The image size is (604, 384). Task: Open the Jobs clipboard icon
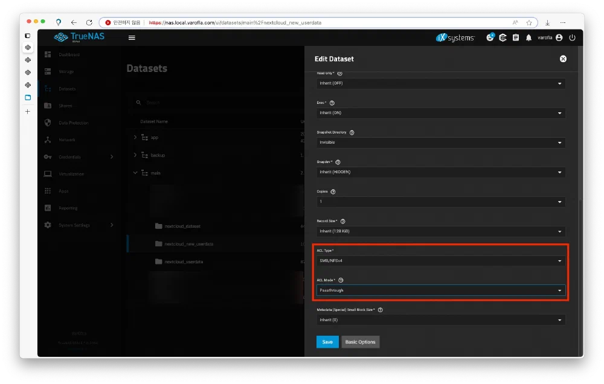(x=515, y=37)
